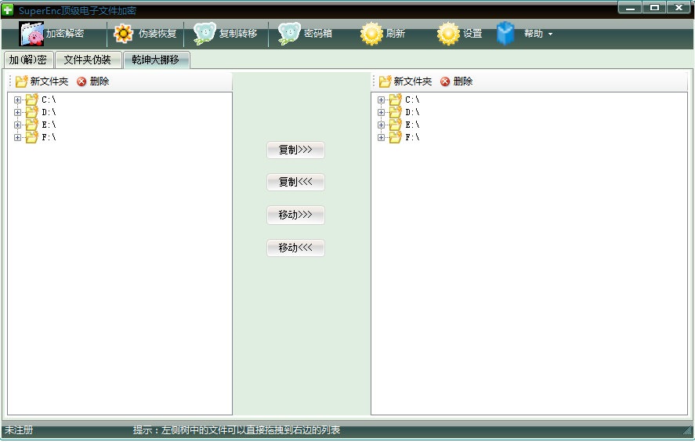Image resolution: width=695 pixels, height=442 pixels.
Task: Open 设置 sun icon
Action: tap(448, 34)
